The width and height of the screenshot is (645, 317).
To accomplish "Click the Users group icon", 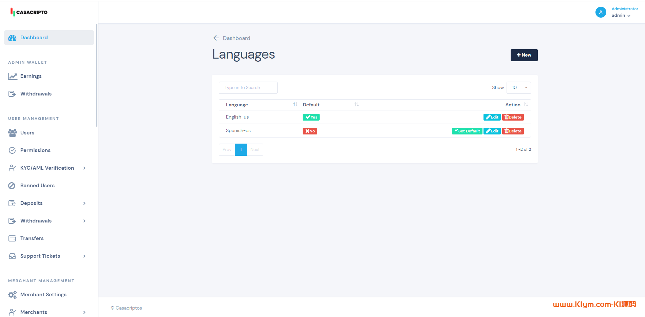I will pos(12,133).
